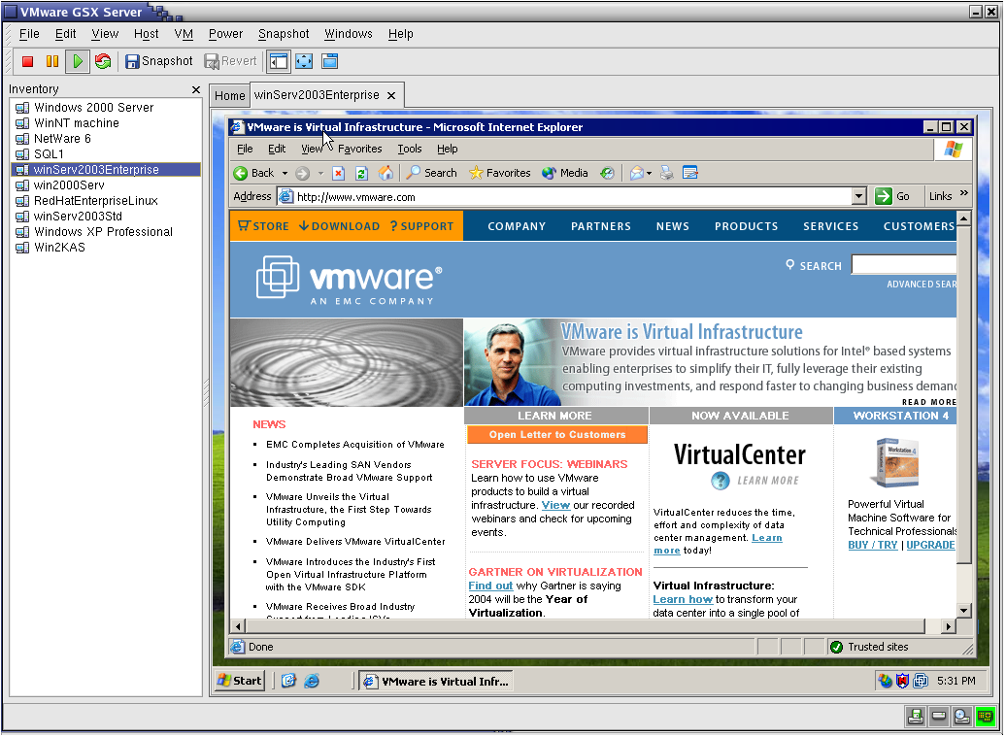Click the Refresh icon in Internet Explorer
The image size is (1006, 737).
click(361, 173)
